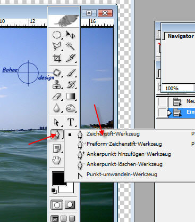Select the Eraser tool
The image size is (195, 222).
point(57,97)
